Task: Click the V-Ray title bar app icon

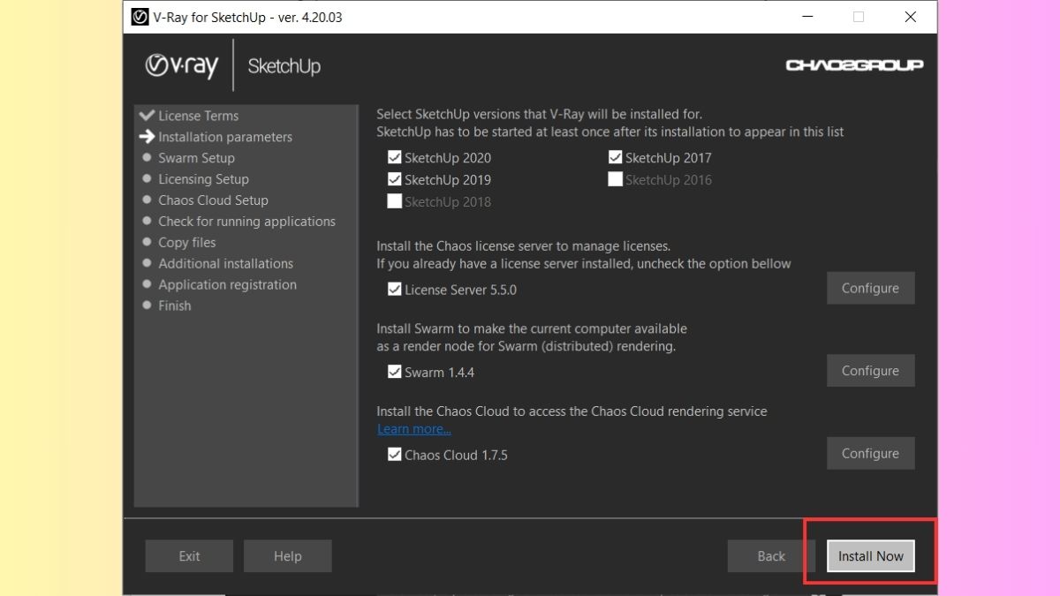Action: tap(139, 17)
